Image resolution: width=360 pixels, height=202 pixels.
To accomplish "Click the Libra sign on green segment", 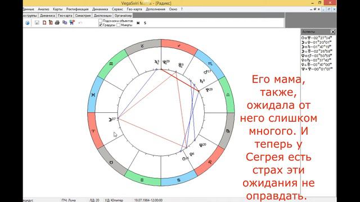I will 228,95.
